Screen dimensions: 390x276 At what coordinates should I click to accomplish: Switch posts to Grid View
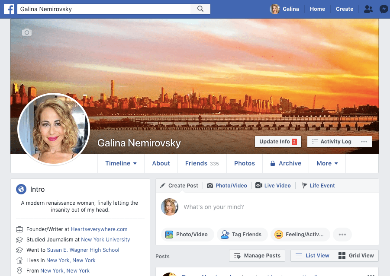tap(356, 256)
